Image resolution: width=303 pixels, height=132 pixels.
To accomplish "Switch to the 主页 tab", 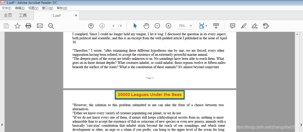I will click(x=8, y=15).
